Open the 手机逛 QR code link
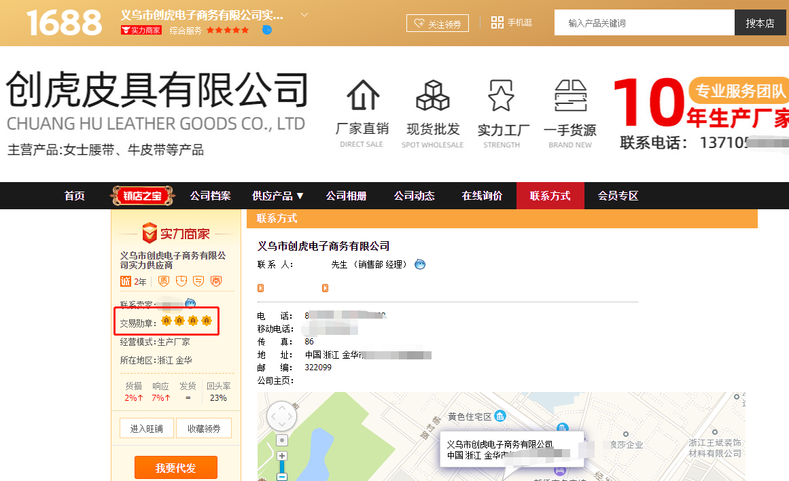The height and width of the screenshot is (481, 789). (511, 22)
